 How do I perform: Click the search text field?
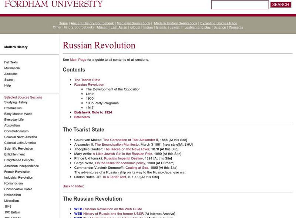(x=240, y=5)
